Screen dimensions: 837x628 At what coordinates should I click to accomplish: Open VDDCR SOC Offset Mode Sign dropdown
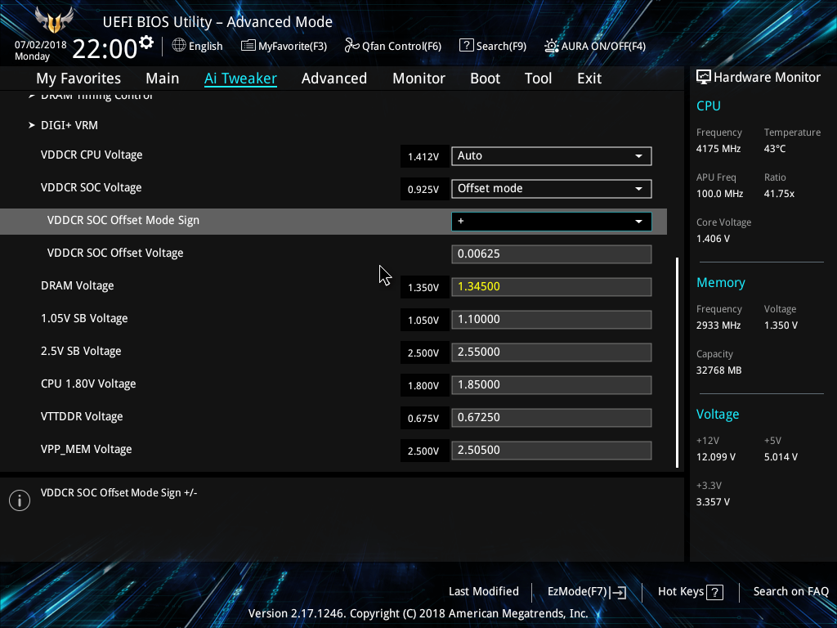pos(552,222)
